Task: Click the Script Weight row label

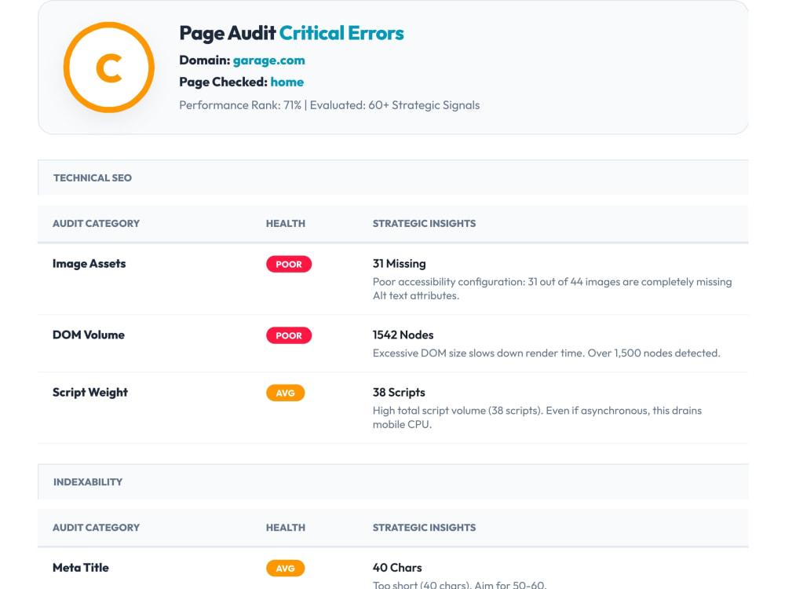Action: pyautogui.click(x=90, y=392)
